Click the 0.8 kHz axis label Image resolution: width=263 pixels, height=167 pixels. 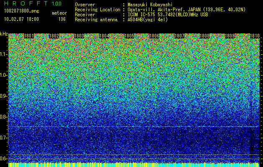pos(3,117)
